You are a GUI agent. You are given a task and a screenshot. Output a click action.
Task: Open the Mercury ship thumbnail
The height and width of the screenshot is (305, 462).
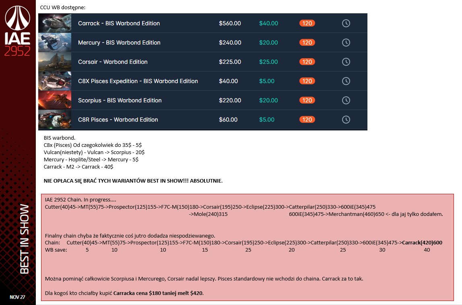tap(55, 43)
